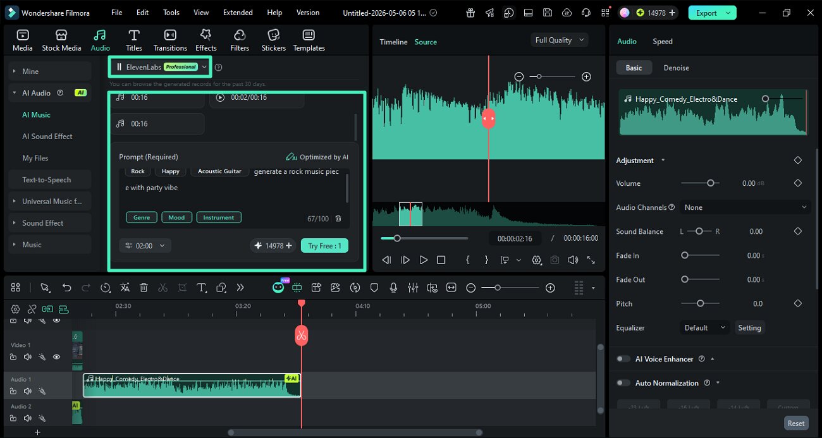This screenshot has width=822, height=438.
Task: Toggle the Pitch keyframe diamond
Action: (x=798, y=303)
